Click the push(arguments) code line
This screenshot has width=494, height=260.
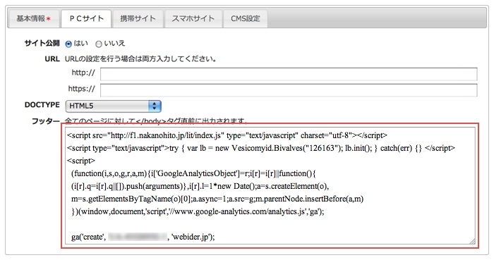click(200, 186)
